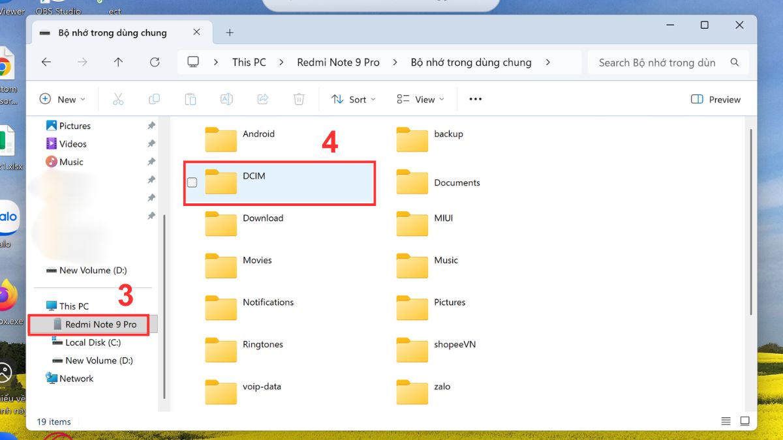
Task: Click the file list vertical scrollbar
Action: click(752, 222)
